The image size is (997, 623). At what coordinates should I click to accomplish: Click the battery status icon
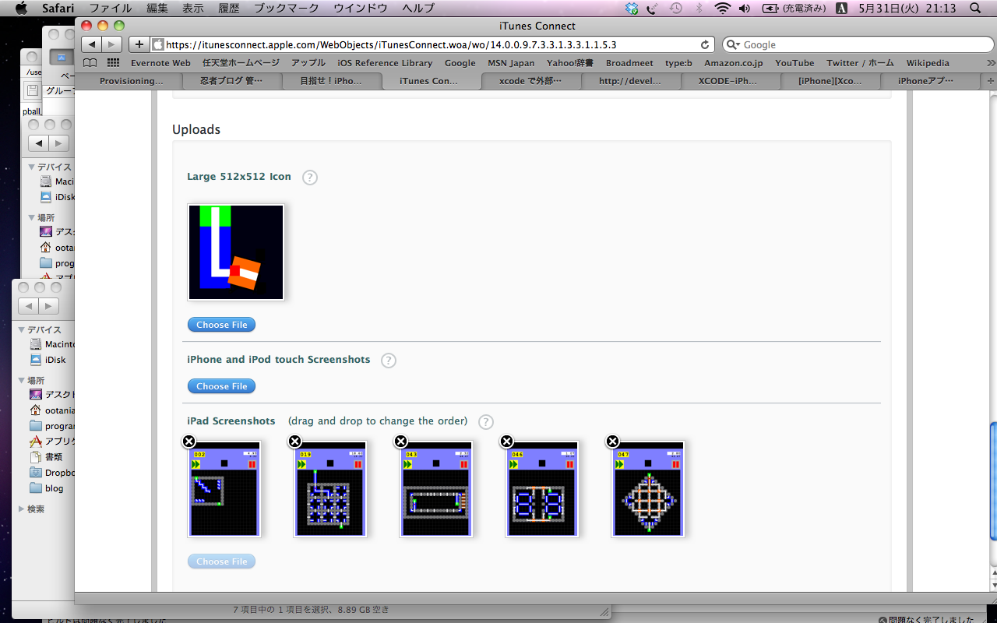[770, 9]
